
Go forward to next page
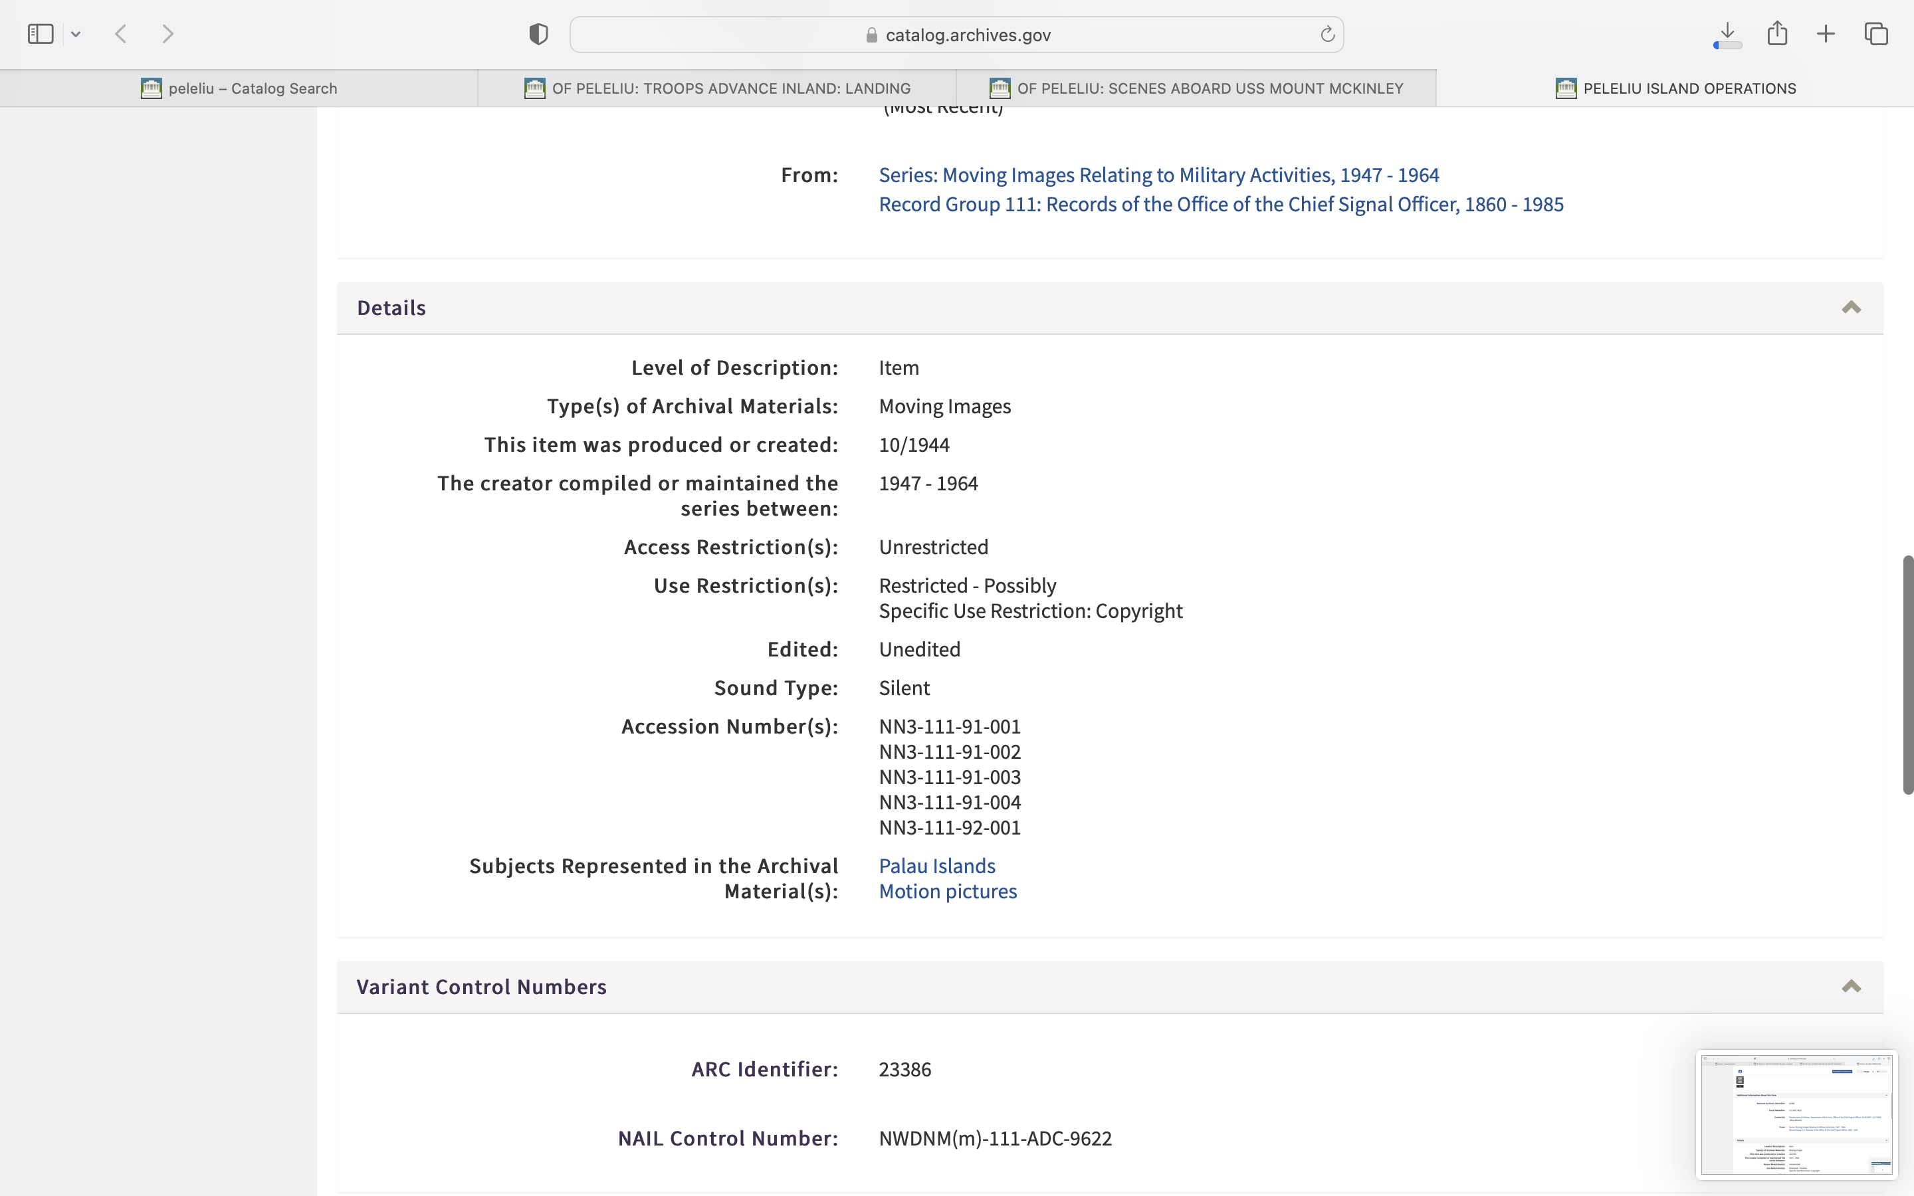tap(167, 34)
